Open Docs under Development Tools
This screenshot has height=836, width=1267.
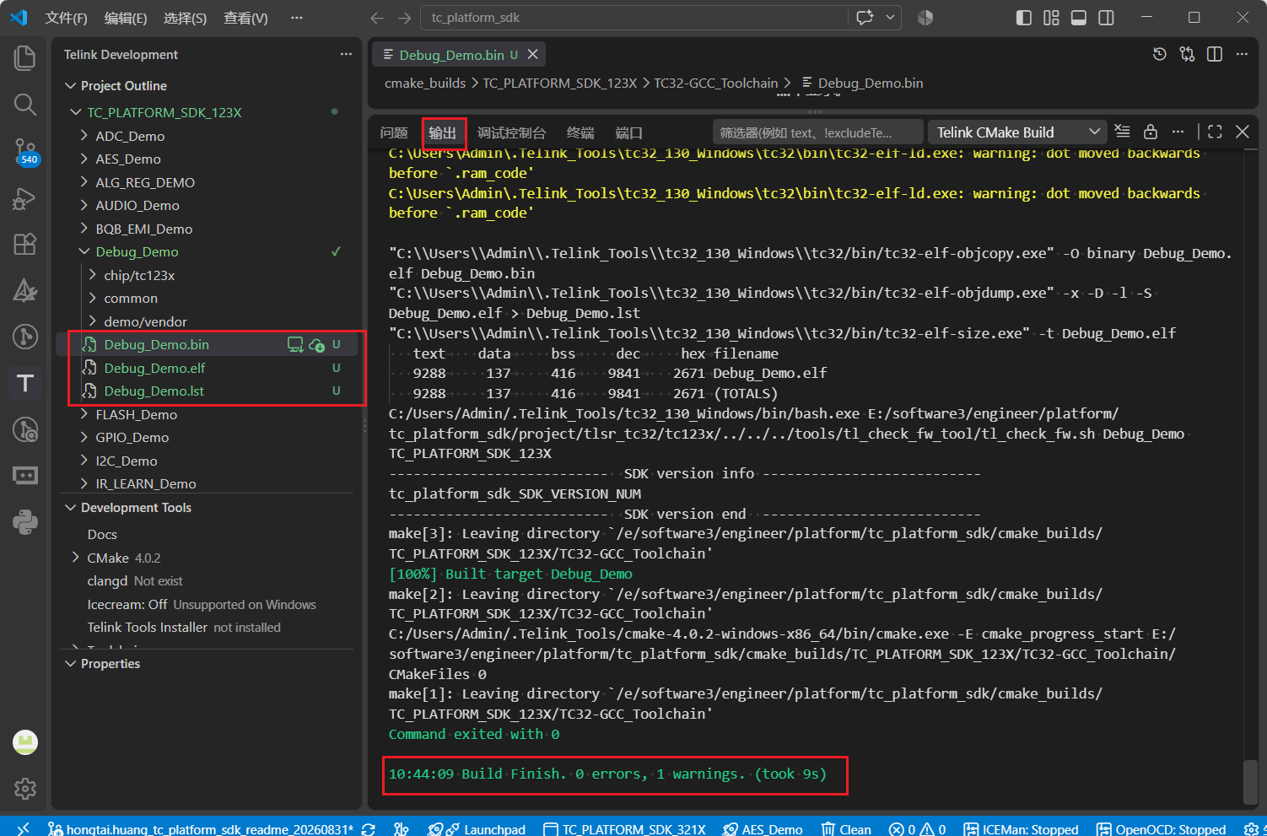102,534
